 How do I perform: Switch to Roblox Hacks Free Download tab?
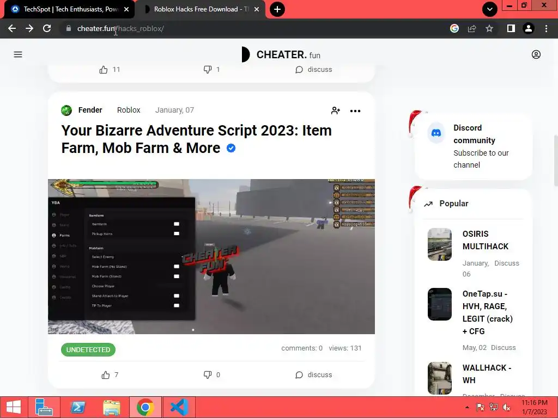201,9
